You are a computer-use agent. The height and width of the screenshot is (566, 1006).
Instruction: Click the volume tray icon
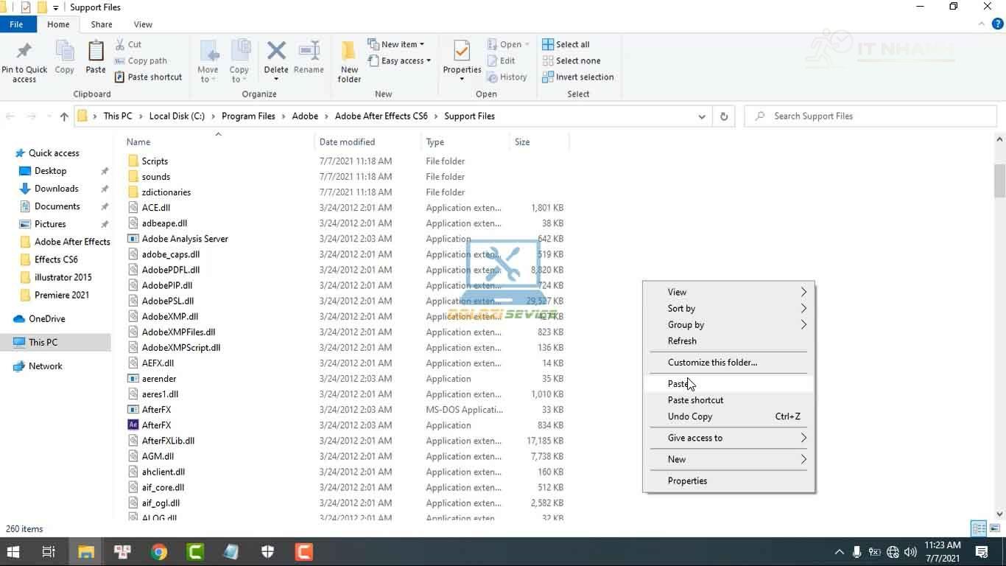(x=910, y=551)
